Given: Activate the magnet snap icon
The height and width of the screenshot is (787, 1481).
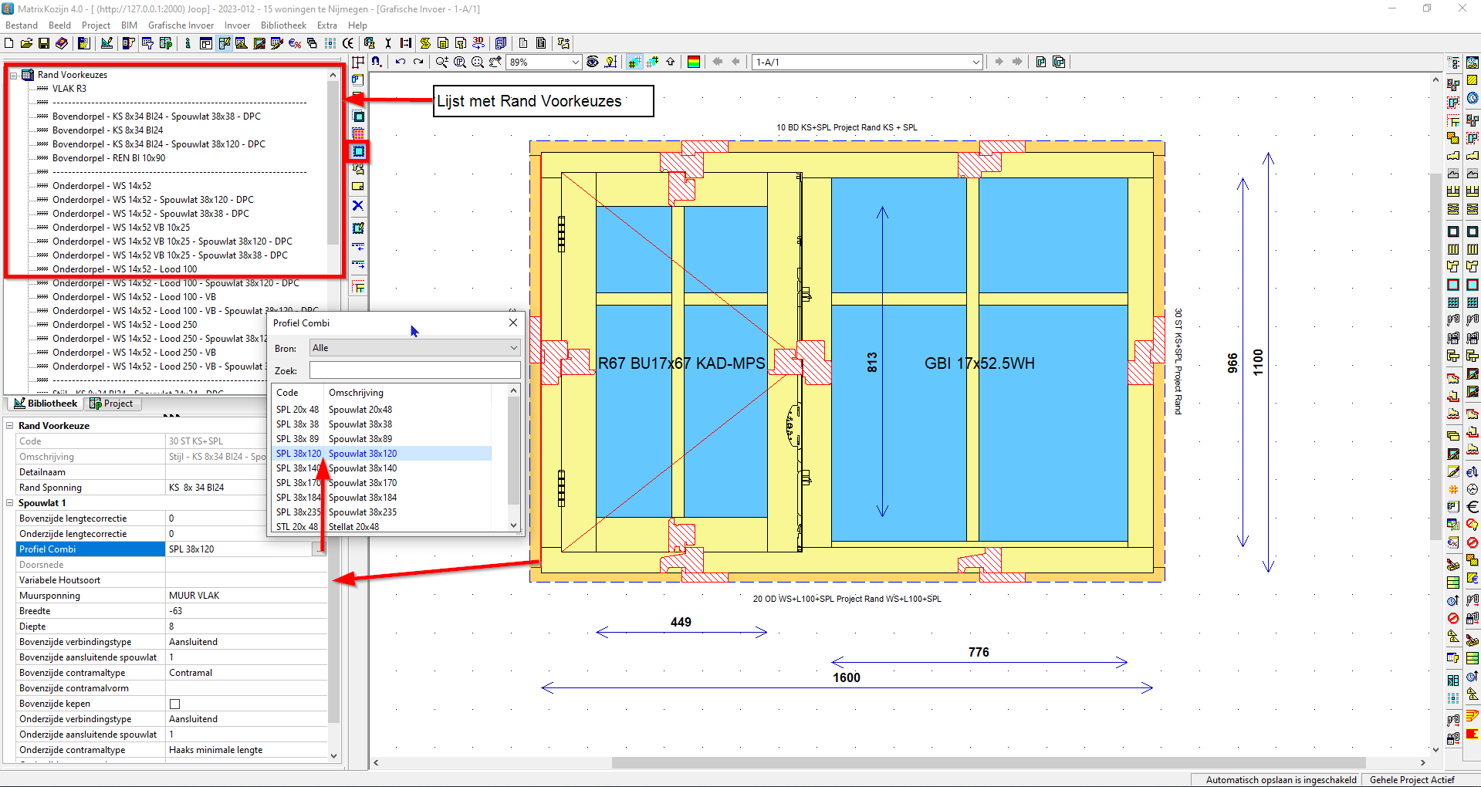Looking at the screenshot, I should point(377,62).
